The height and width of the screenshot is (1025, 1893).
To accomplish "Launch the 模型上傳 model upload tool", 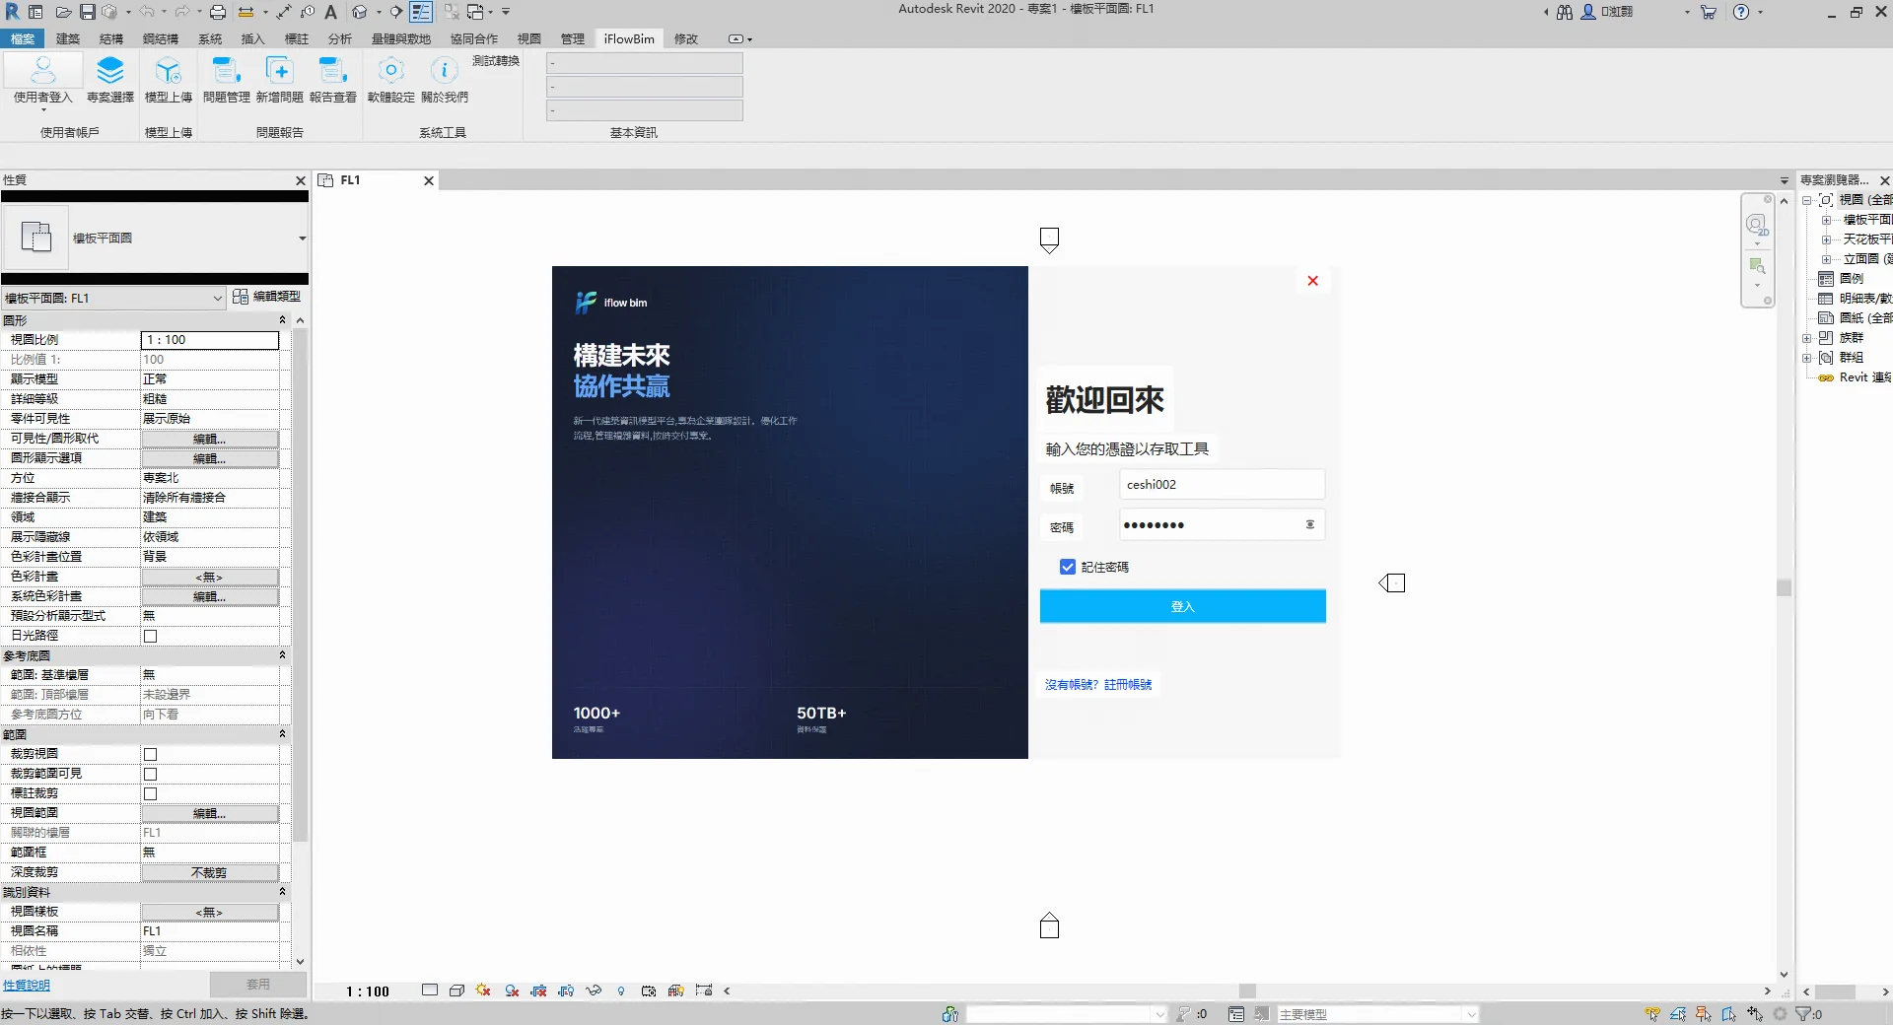I will 169,80.
